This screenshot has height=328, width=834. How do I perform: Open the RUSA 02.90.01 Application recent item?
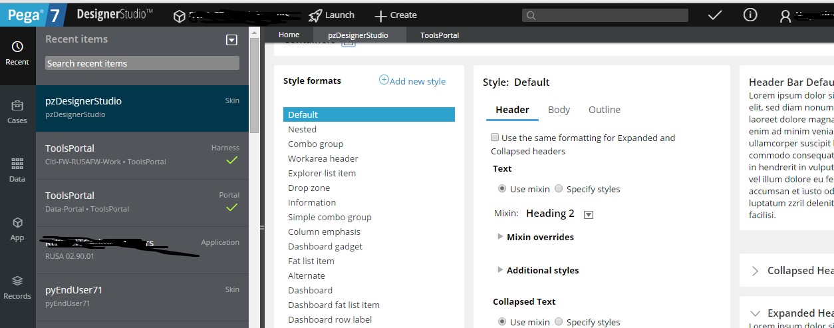click(142, 249)
